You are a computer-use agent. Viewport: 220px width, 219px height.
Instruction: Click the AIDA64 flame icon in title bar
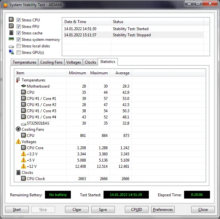pos(5,5)
